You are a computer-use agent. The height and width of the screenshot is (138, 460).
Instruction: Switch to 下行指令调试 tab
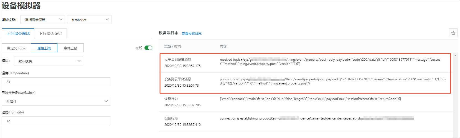tap(50, 34)
